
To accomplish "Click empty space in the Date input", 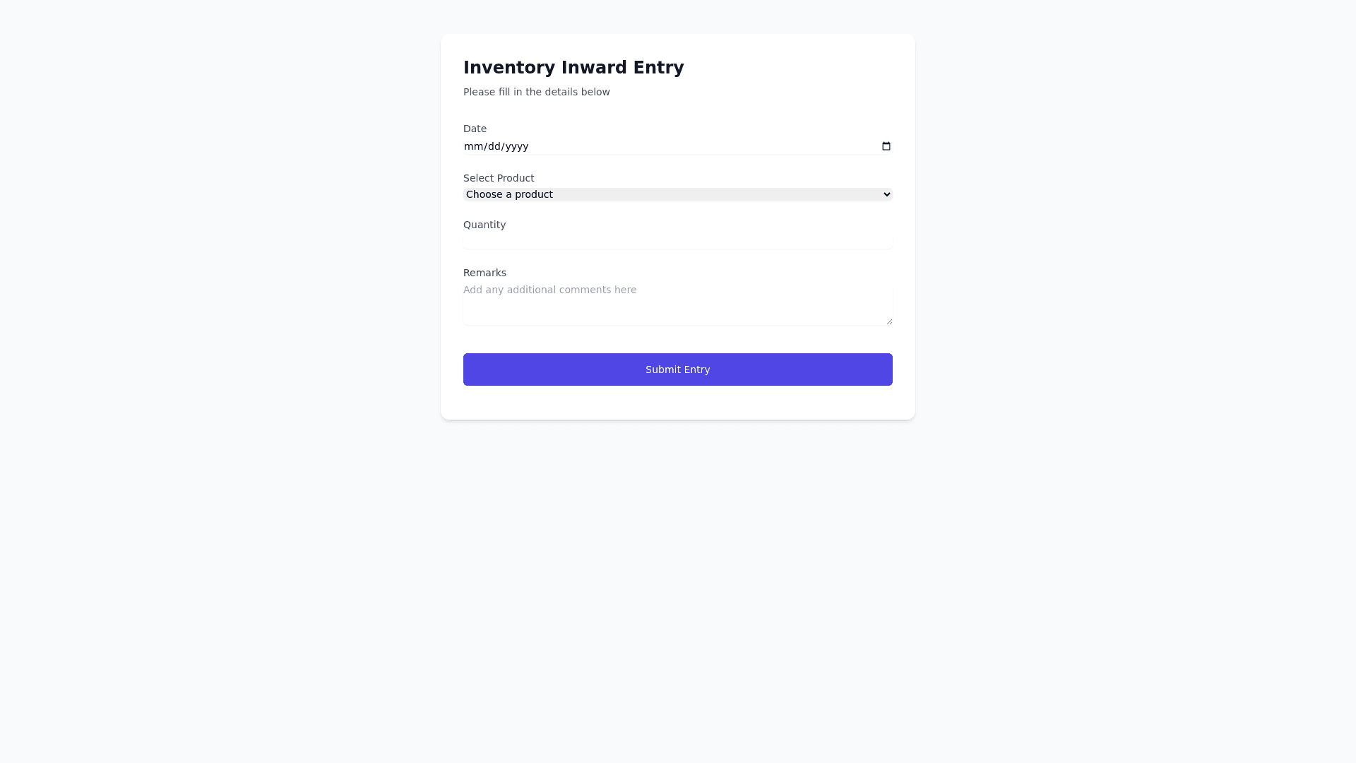I will pos(706,146).
